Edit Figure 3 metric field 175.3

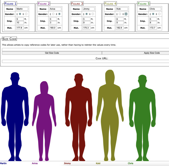click(86, 28)
